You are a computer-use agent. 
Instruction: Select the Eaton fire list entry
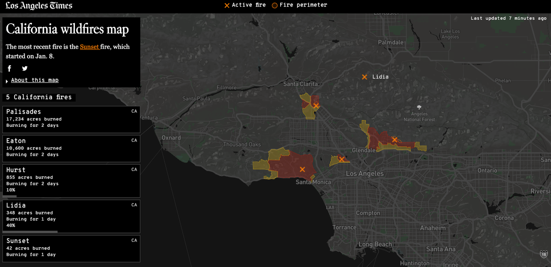point(71,148)
